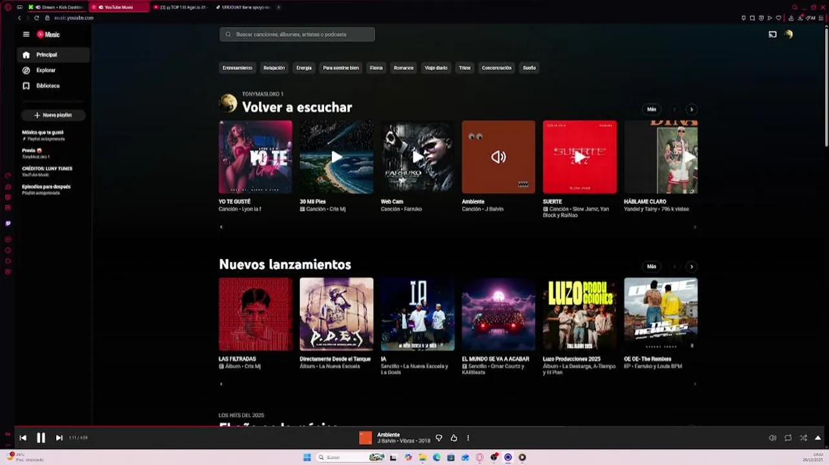Play the 30 Mil Pies thumbnail

tap(336, 157)
